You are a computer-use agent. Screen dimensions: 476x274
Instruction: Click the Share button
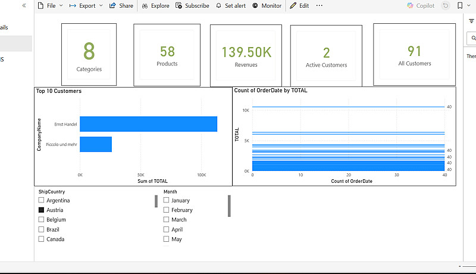tap(121, 5)
